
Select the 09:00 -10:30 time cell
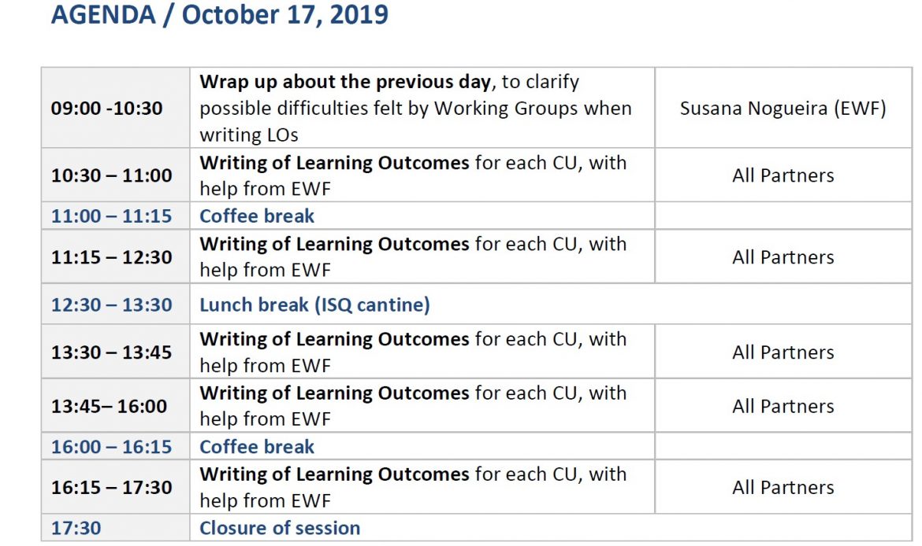click(x=107, y=108)
